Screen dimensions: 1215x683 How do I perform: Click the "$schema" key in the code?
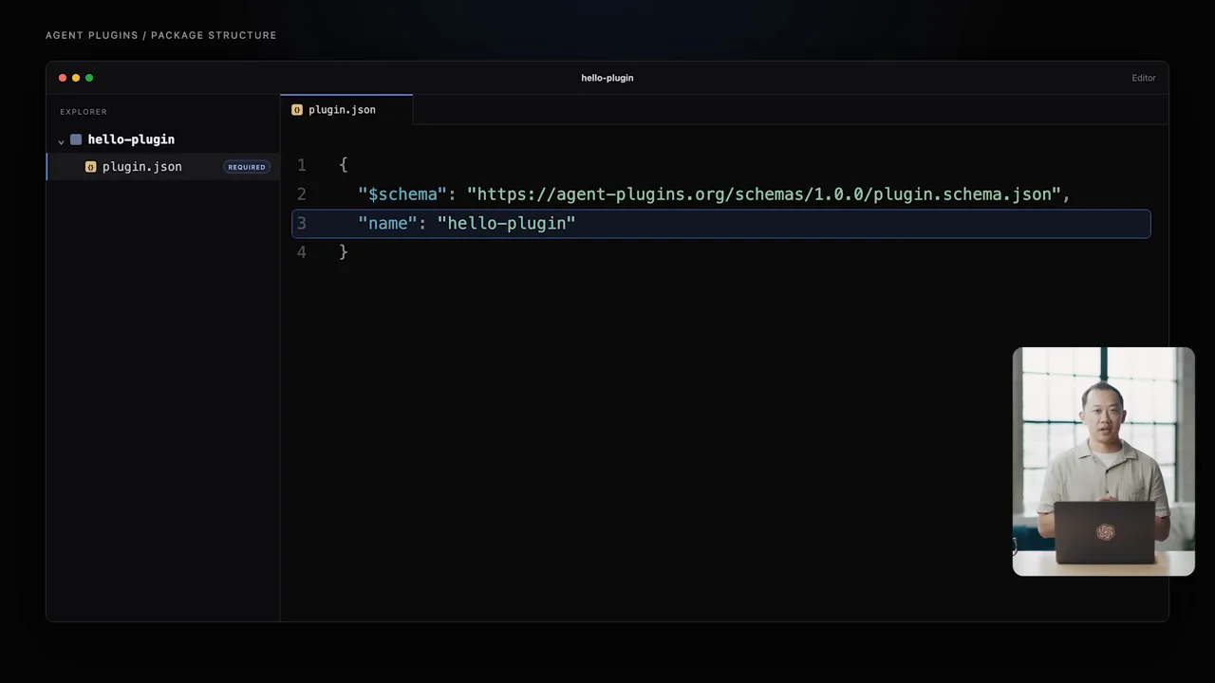click(x=402, y=194)
